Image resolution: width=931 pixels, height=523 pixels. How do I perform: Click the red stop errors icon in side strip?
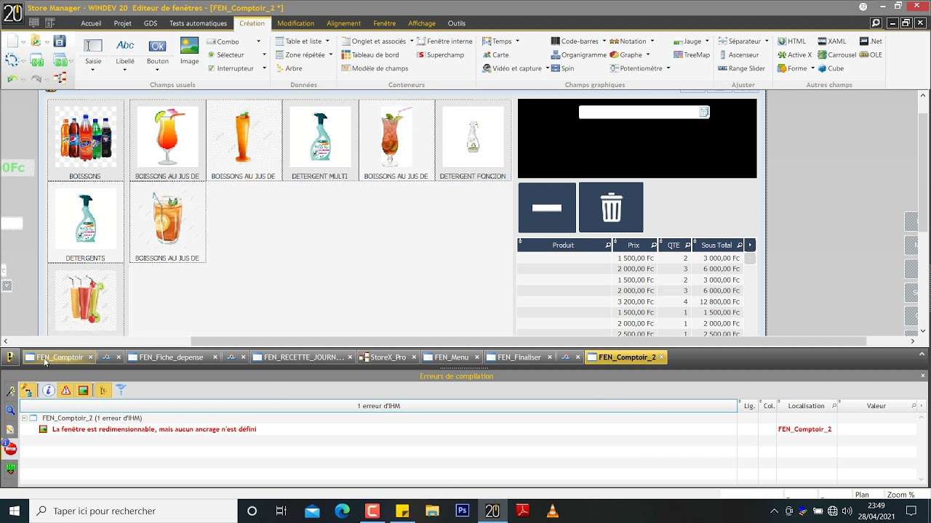(x=10, y=448)
